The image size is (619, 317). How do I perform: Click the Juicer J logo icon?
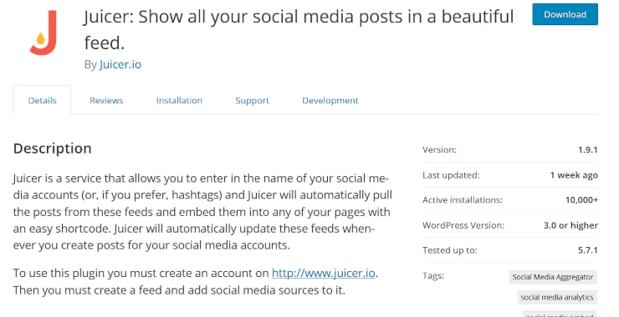(x=43, y=33)
